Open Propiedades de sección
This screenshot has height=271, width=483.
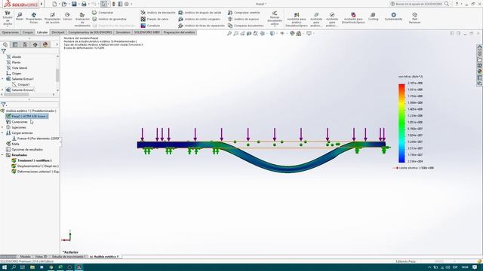pos(52,18)
